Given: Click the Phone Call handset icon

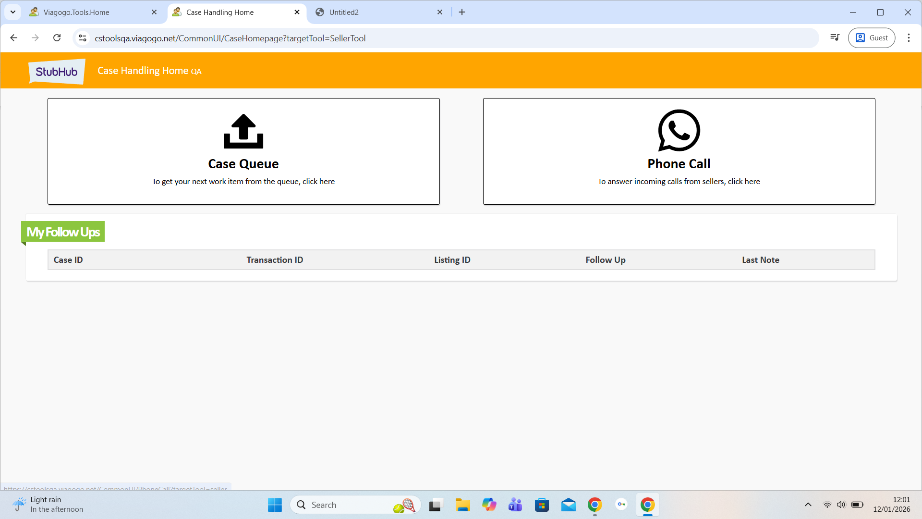Looking at the screenshot, I should point(679,130).
